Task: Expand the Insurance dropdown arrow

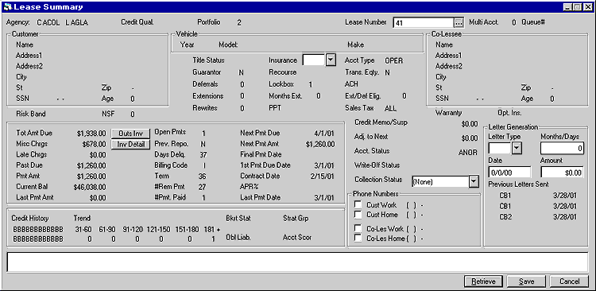Action: click(x=331, y=60)
